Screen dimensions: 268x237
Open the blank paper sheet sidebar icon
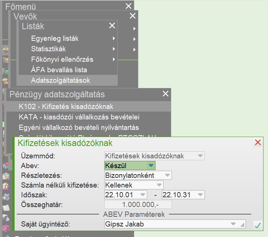6,207
